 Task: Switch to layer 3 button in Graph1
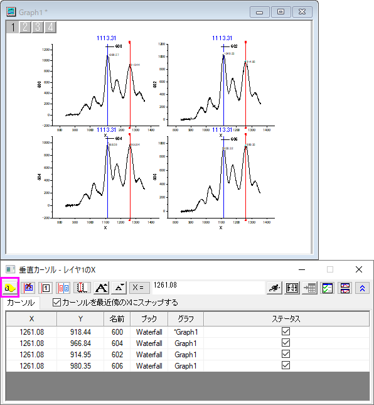coord(38,27)
